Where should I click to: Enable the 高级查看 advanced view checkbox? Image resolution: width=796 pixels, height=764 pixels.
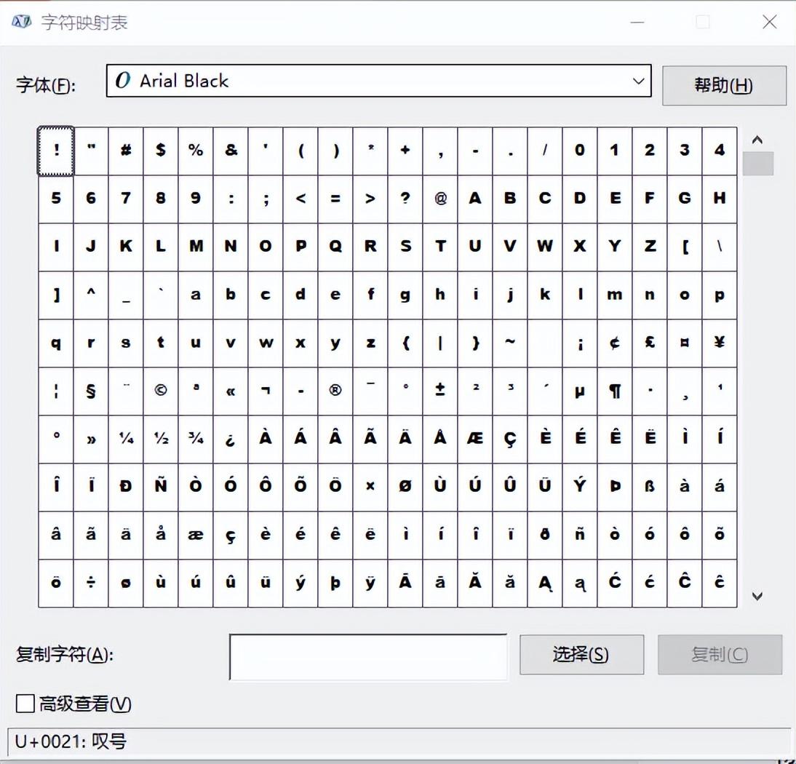(25, 704)
